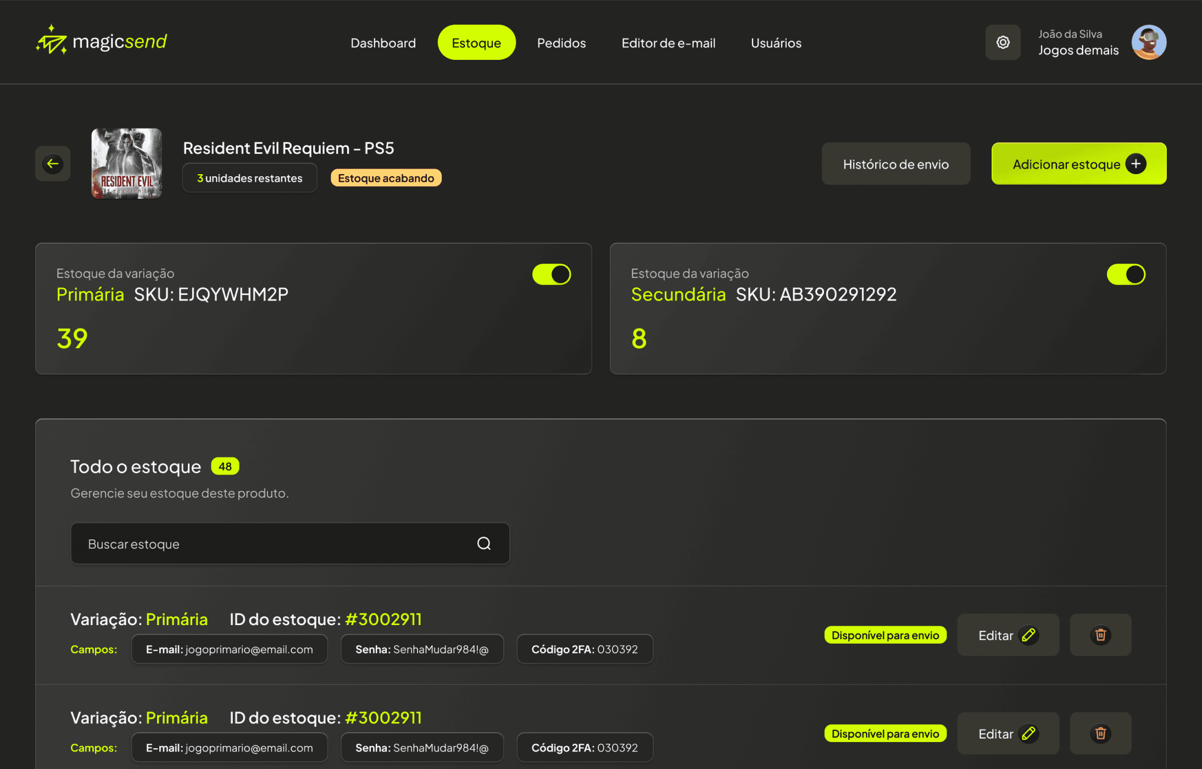Click the Resident Evil cover thumbnail
Screen dimensions: 1202x769
coord(126,164)
